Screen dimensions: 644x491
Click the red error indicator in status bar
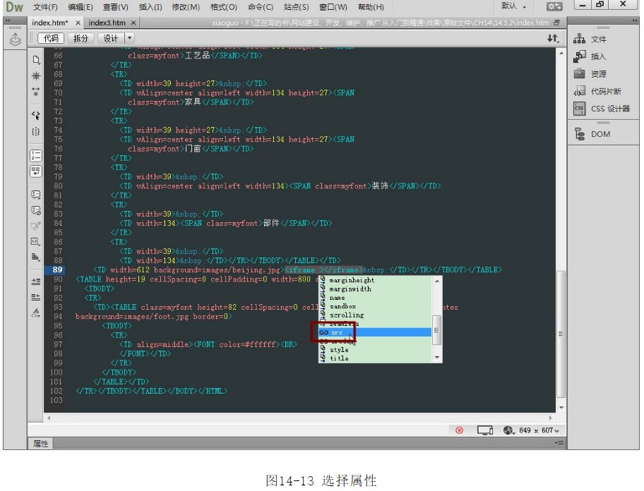pos(459,430)
